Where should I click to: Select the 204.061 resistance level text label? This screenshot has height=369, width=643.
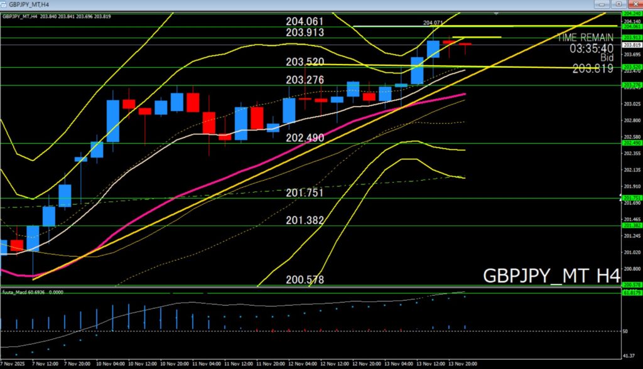click(x=305, y=22)
